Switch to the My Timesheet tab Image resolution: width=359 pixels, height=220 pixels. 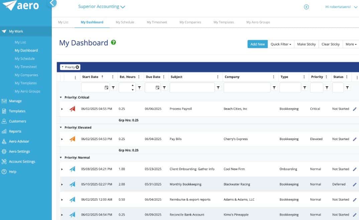(x=157, y=22)
